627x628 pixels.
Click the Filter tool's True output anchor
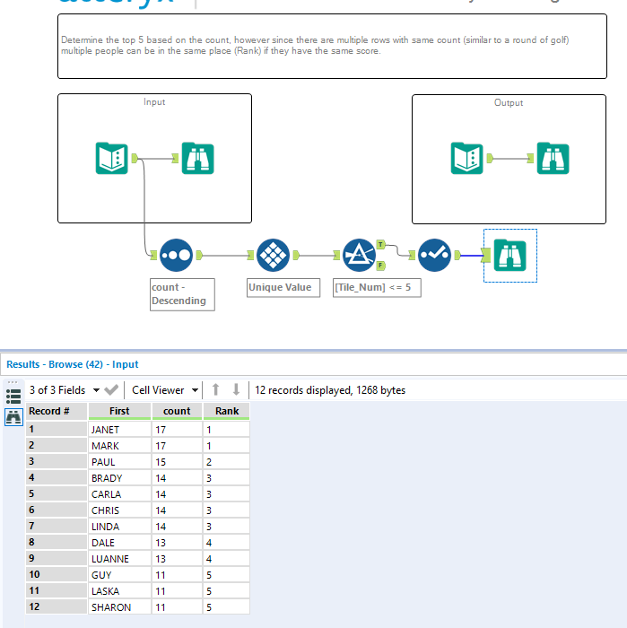[380, 244]
